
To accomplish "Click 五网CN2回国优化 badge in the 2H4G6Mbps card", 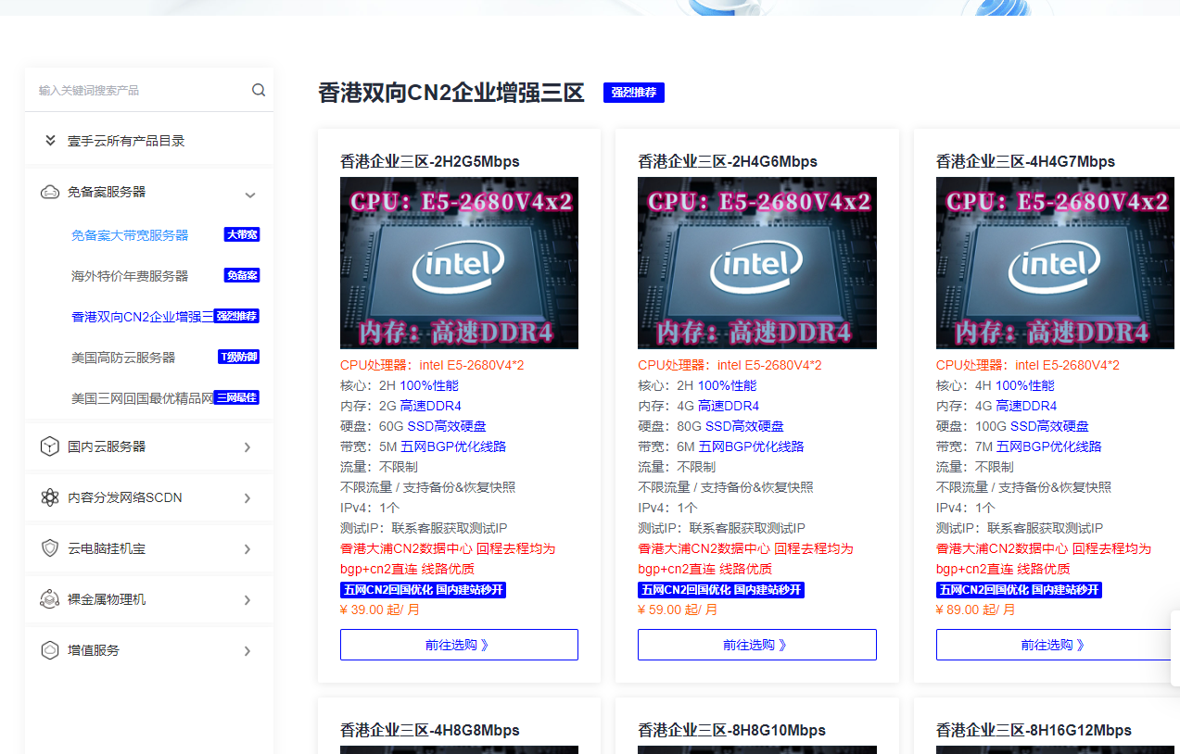I will click(x=721, y=590).
